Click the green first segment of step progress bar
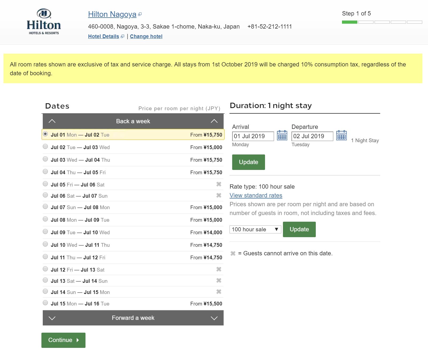Image resolution: width=428 pixels, height=354 pixels. pyautogui.click(x=350, y=22)
